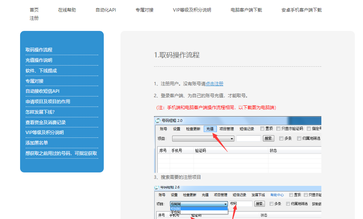Screen dimensions: 363x219
Task: Go to 首页 in the top navigation
Action: pos(34,10)
